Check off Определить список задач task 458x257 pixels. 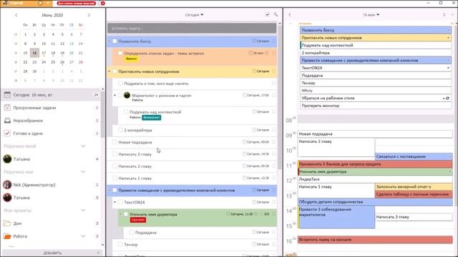[120, 54]
